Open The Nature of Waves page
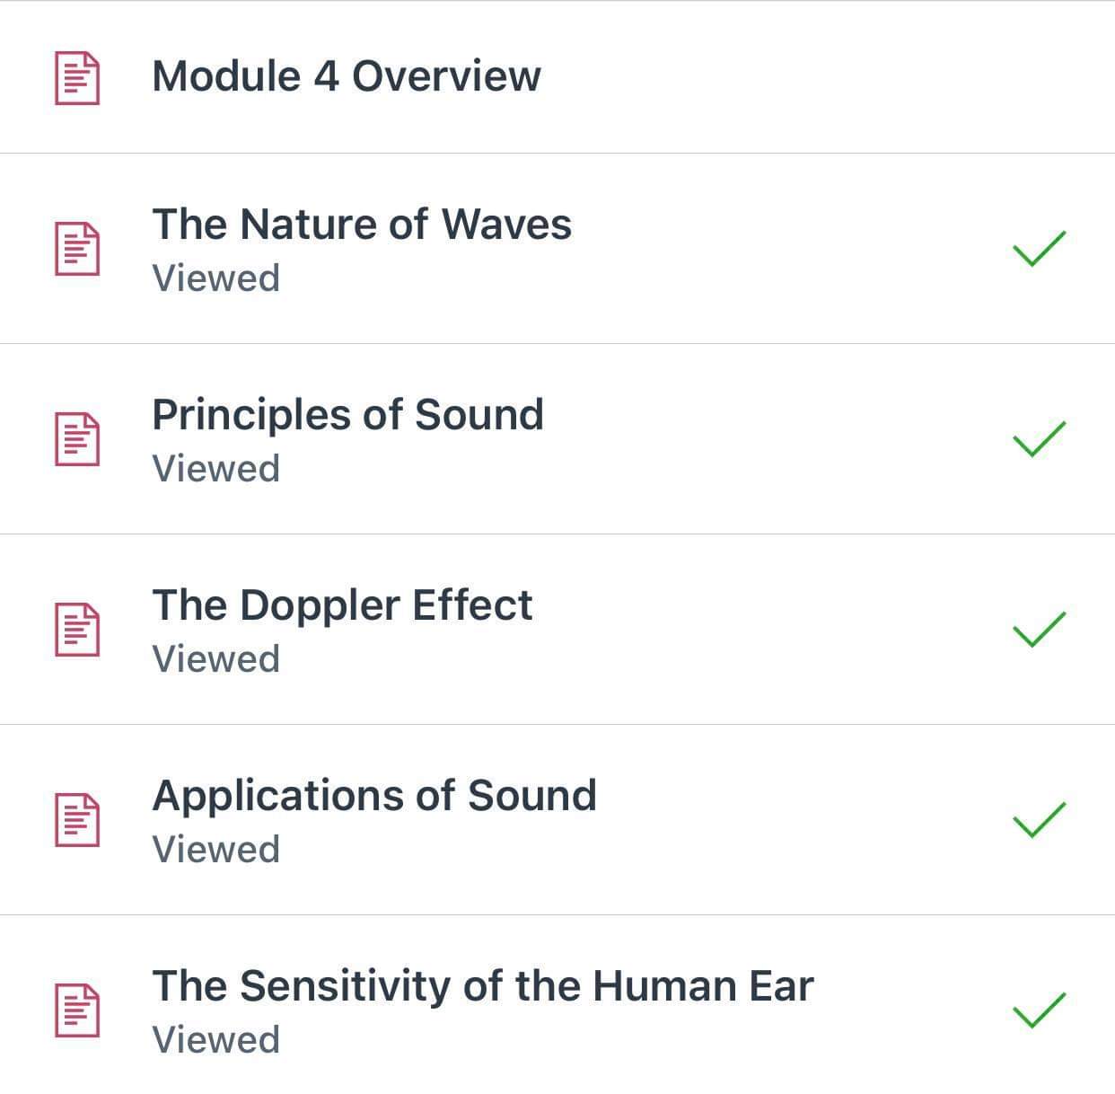 [x=363, y=224]
